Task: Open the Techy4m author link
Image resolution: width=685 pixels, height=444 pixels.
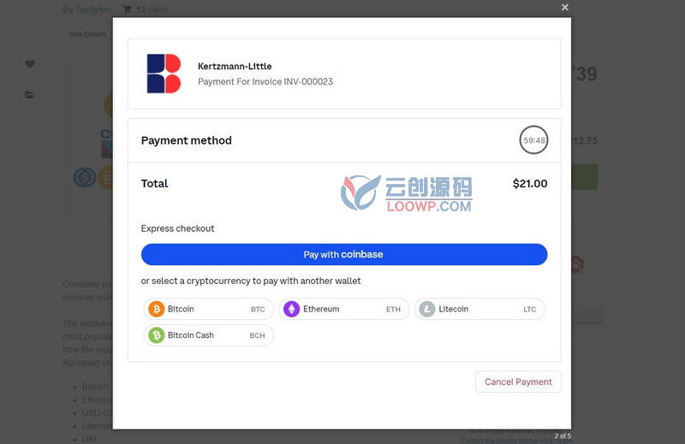Action: (92, 9)
